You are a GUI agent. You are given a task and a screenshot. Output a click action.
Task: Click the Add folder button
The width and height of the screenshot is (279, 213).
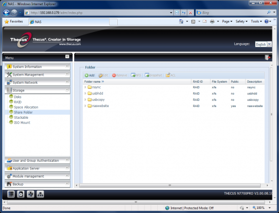click(89, 75)
